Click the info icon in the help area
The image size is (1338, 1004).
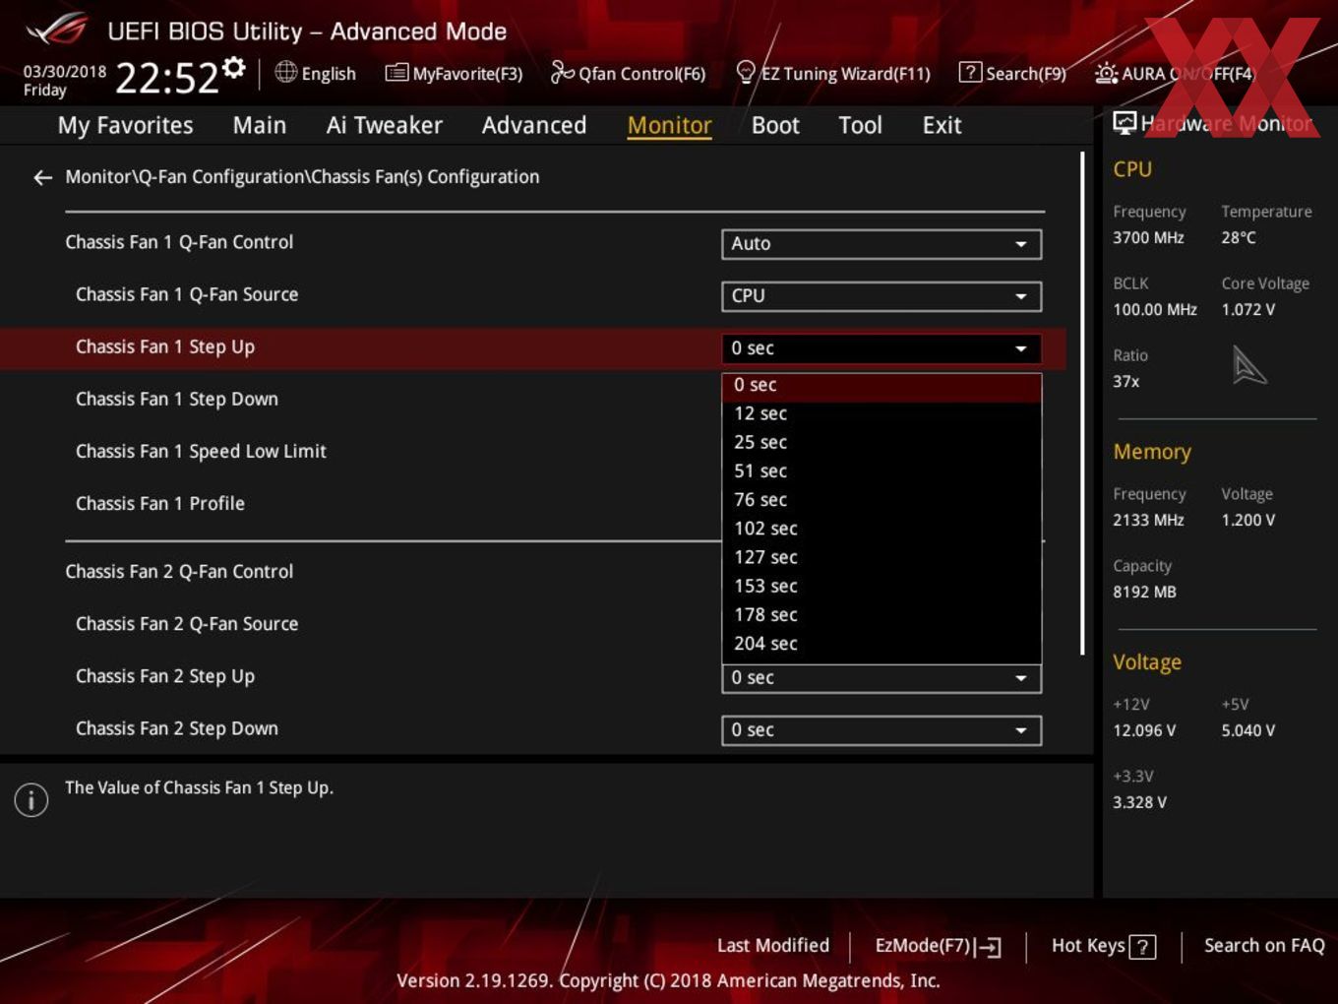[31, 799]
